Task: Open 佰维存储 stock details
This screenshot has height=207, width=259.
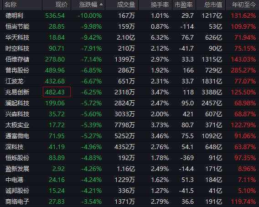Action: (x=17, y=59)
